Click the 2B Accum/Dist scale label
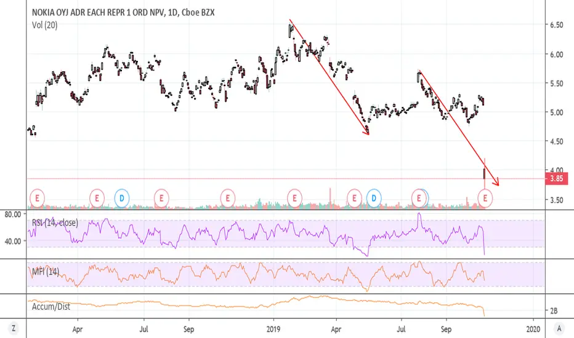The image size is (574, 338). coord(554,310)
